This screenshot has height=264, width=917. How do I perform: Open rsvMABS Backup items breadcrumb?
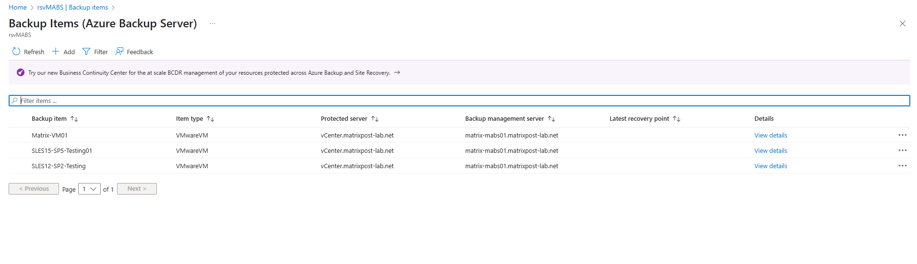72,8
